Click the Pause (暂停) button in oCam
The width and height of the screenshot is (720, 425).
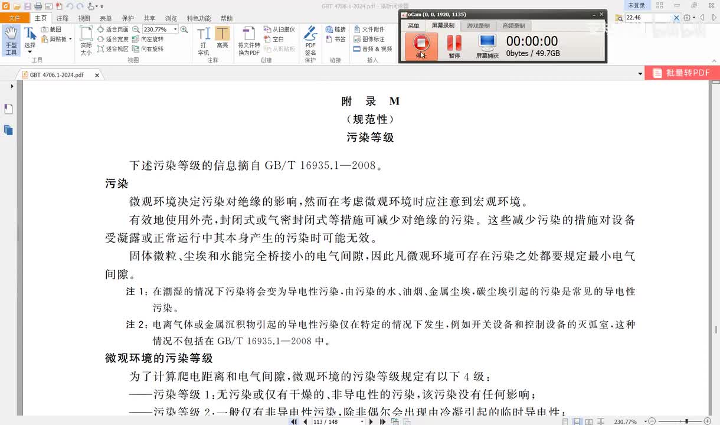point(454,46)
